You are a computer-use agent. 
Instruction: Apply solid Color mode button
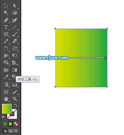pos(5,124)
